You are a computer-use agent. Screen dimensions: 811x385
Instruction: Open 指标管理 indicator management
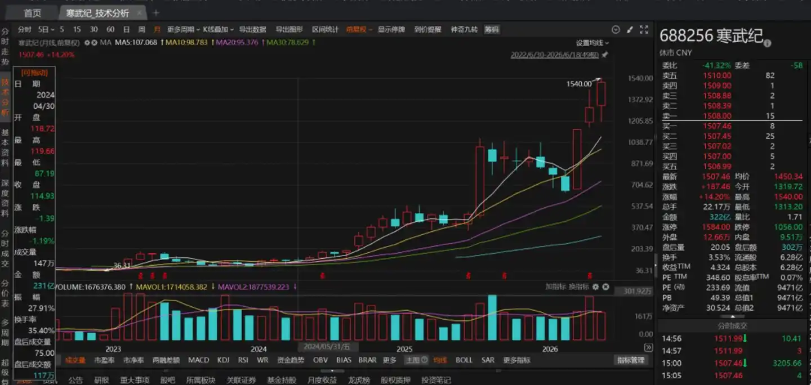pos(630,360)
